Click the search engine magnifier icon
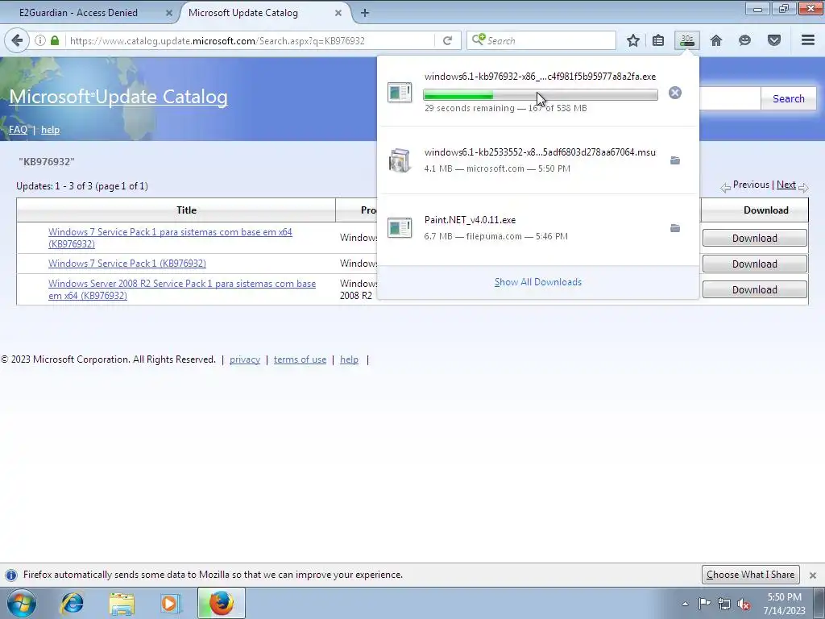Screen dimensions: 825x619 click(x=479, y=40)
